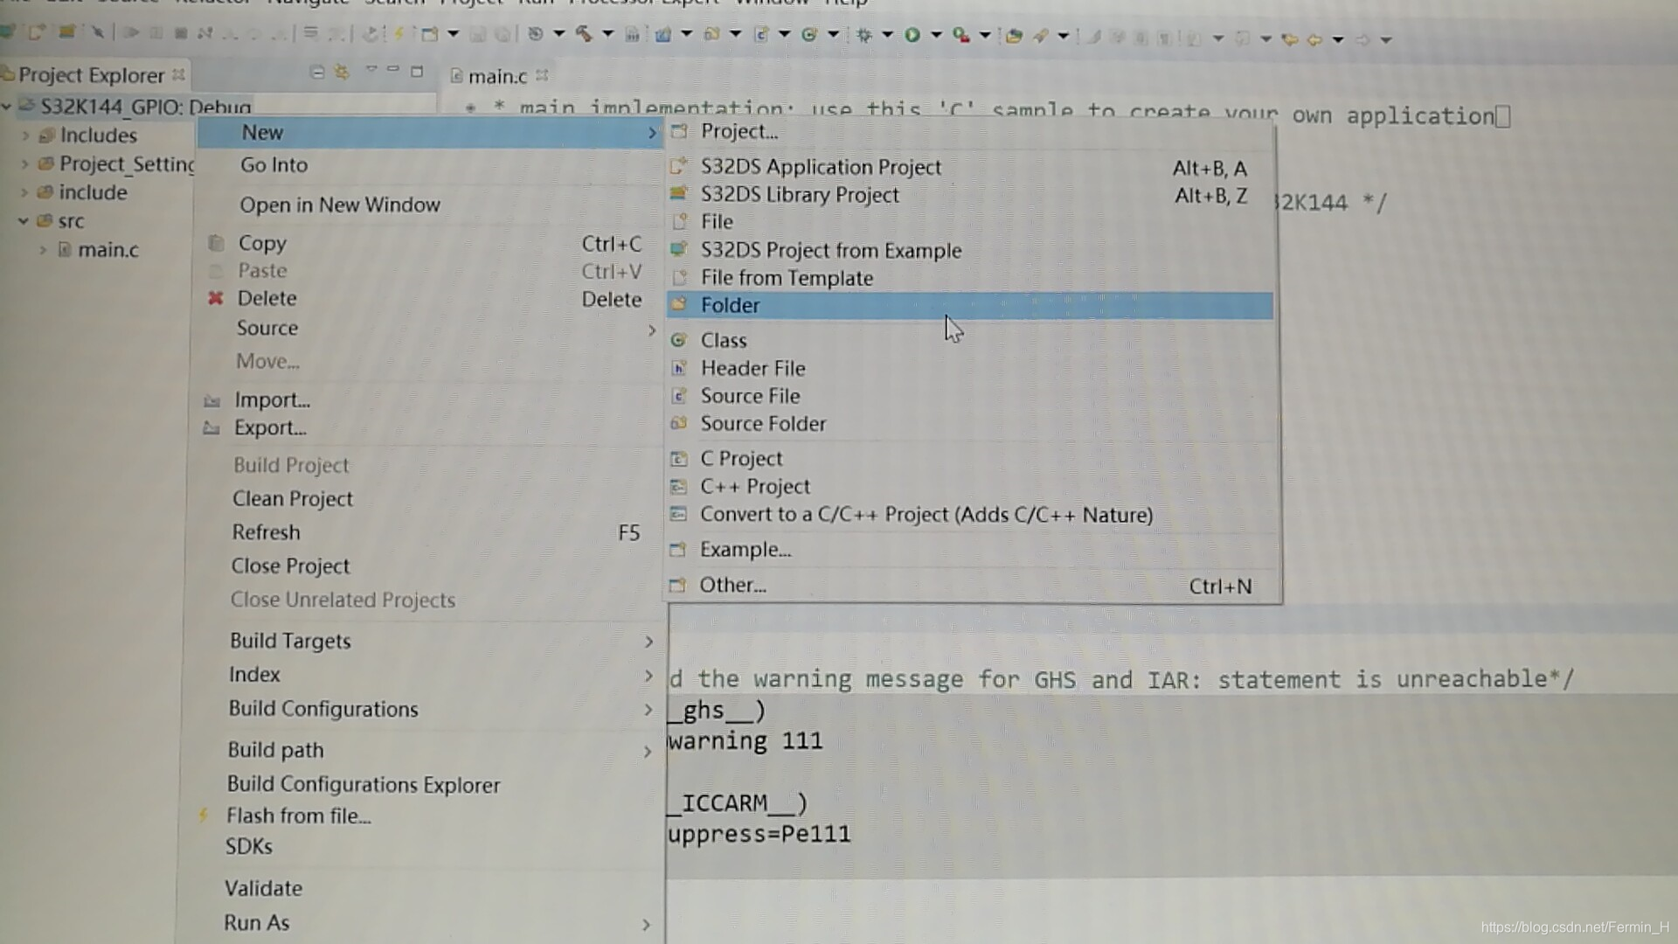
Task: Open the Build toolbar dropdown arrow
Action: 608,34
